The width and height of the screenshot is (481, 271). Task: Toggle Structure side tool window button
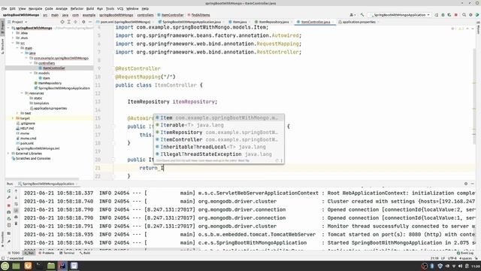[2, 46]
